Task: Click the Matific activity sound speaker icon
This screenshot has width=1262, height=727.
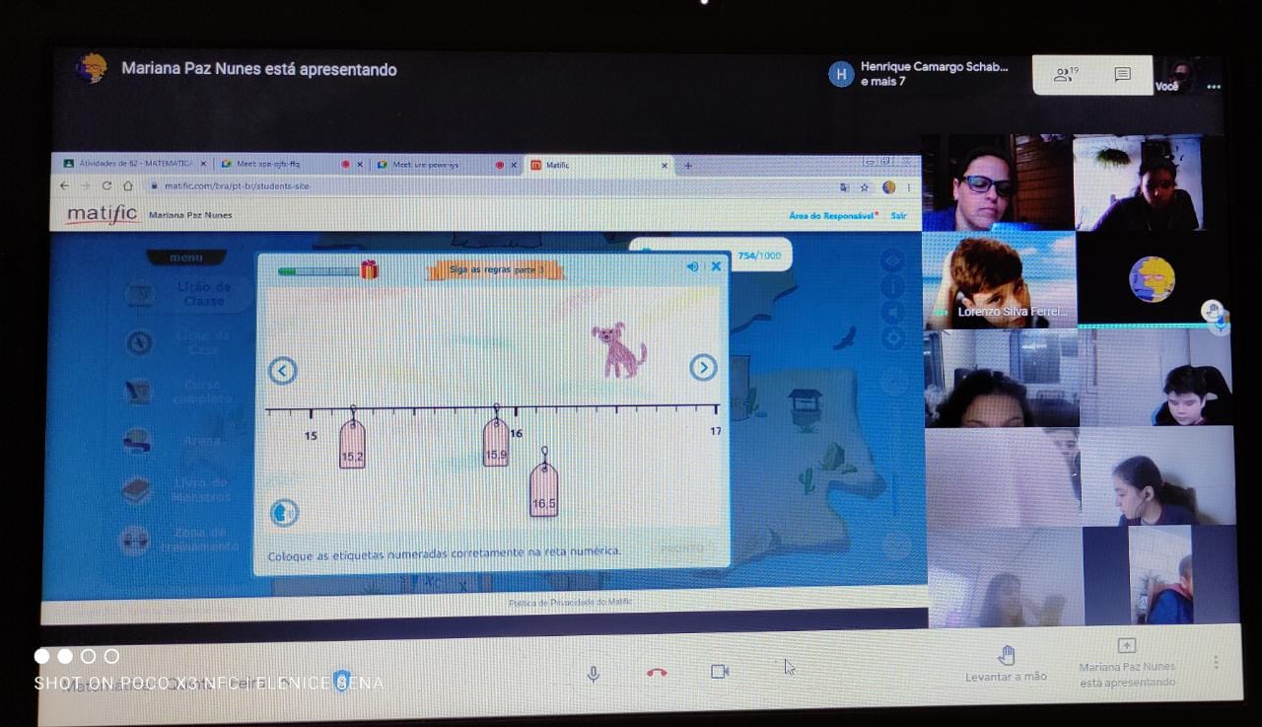Action: tap(692, 266)
